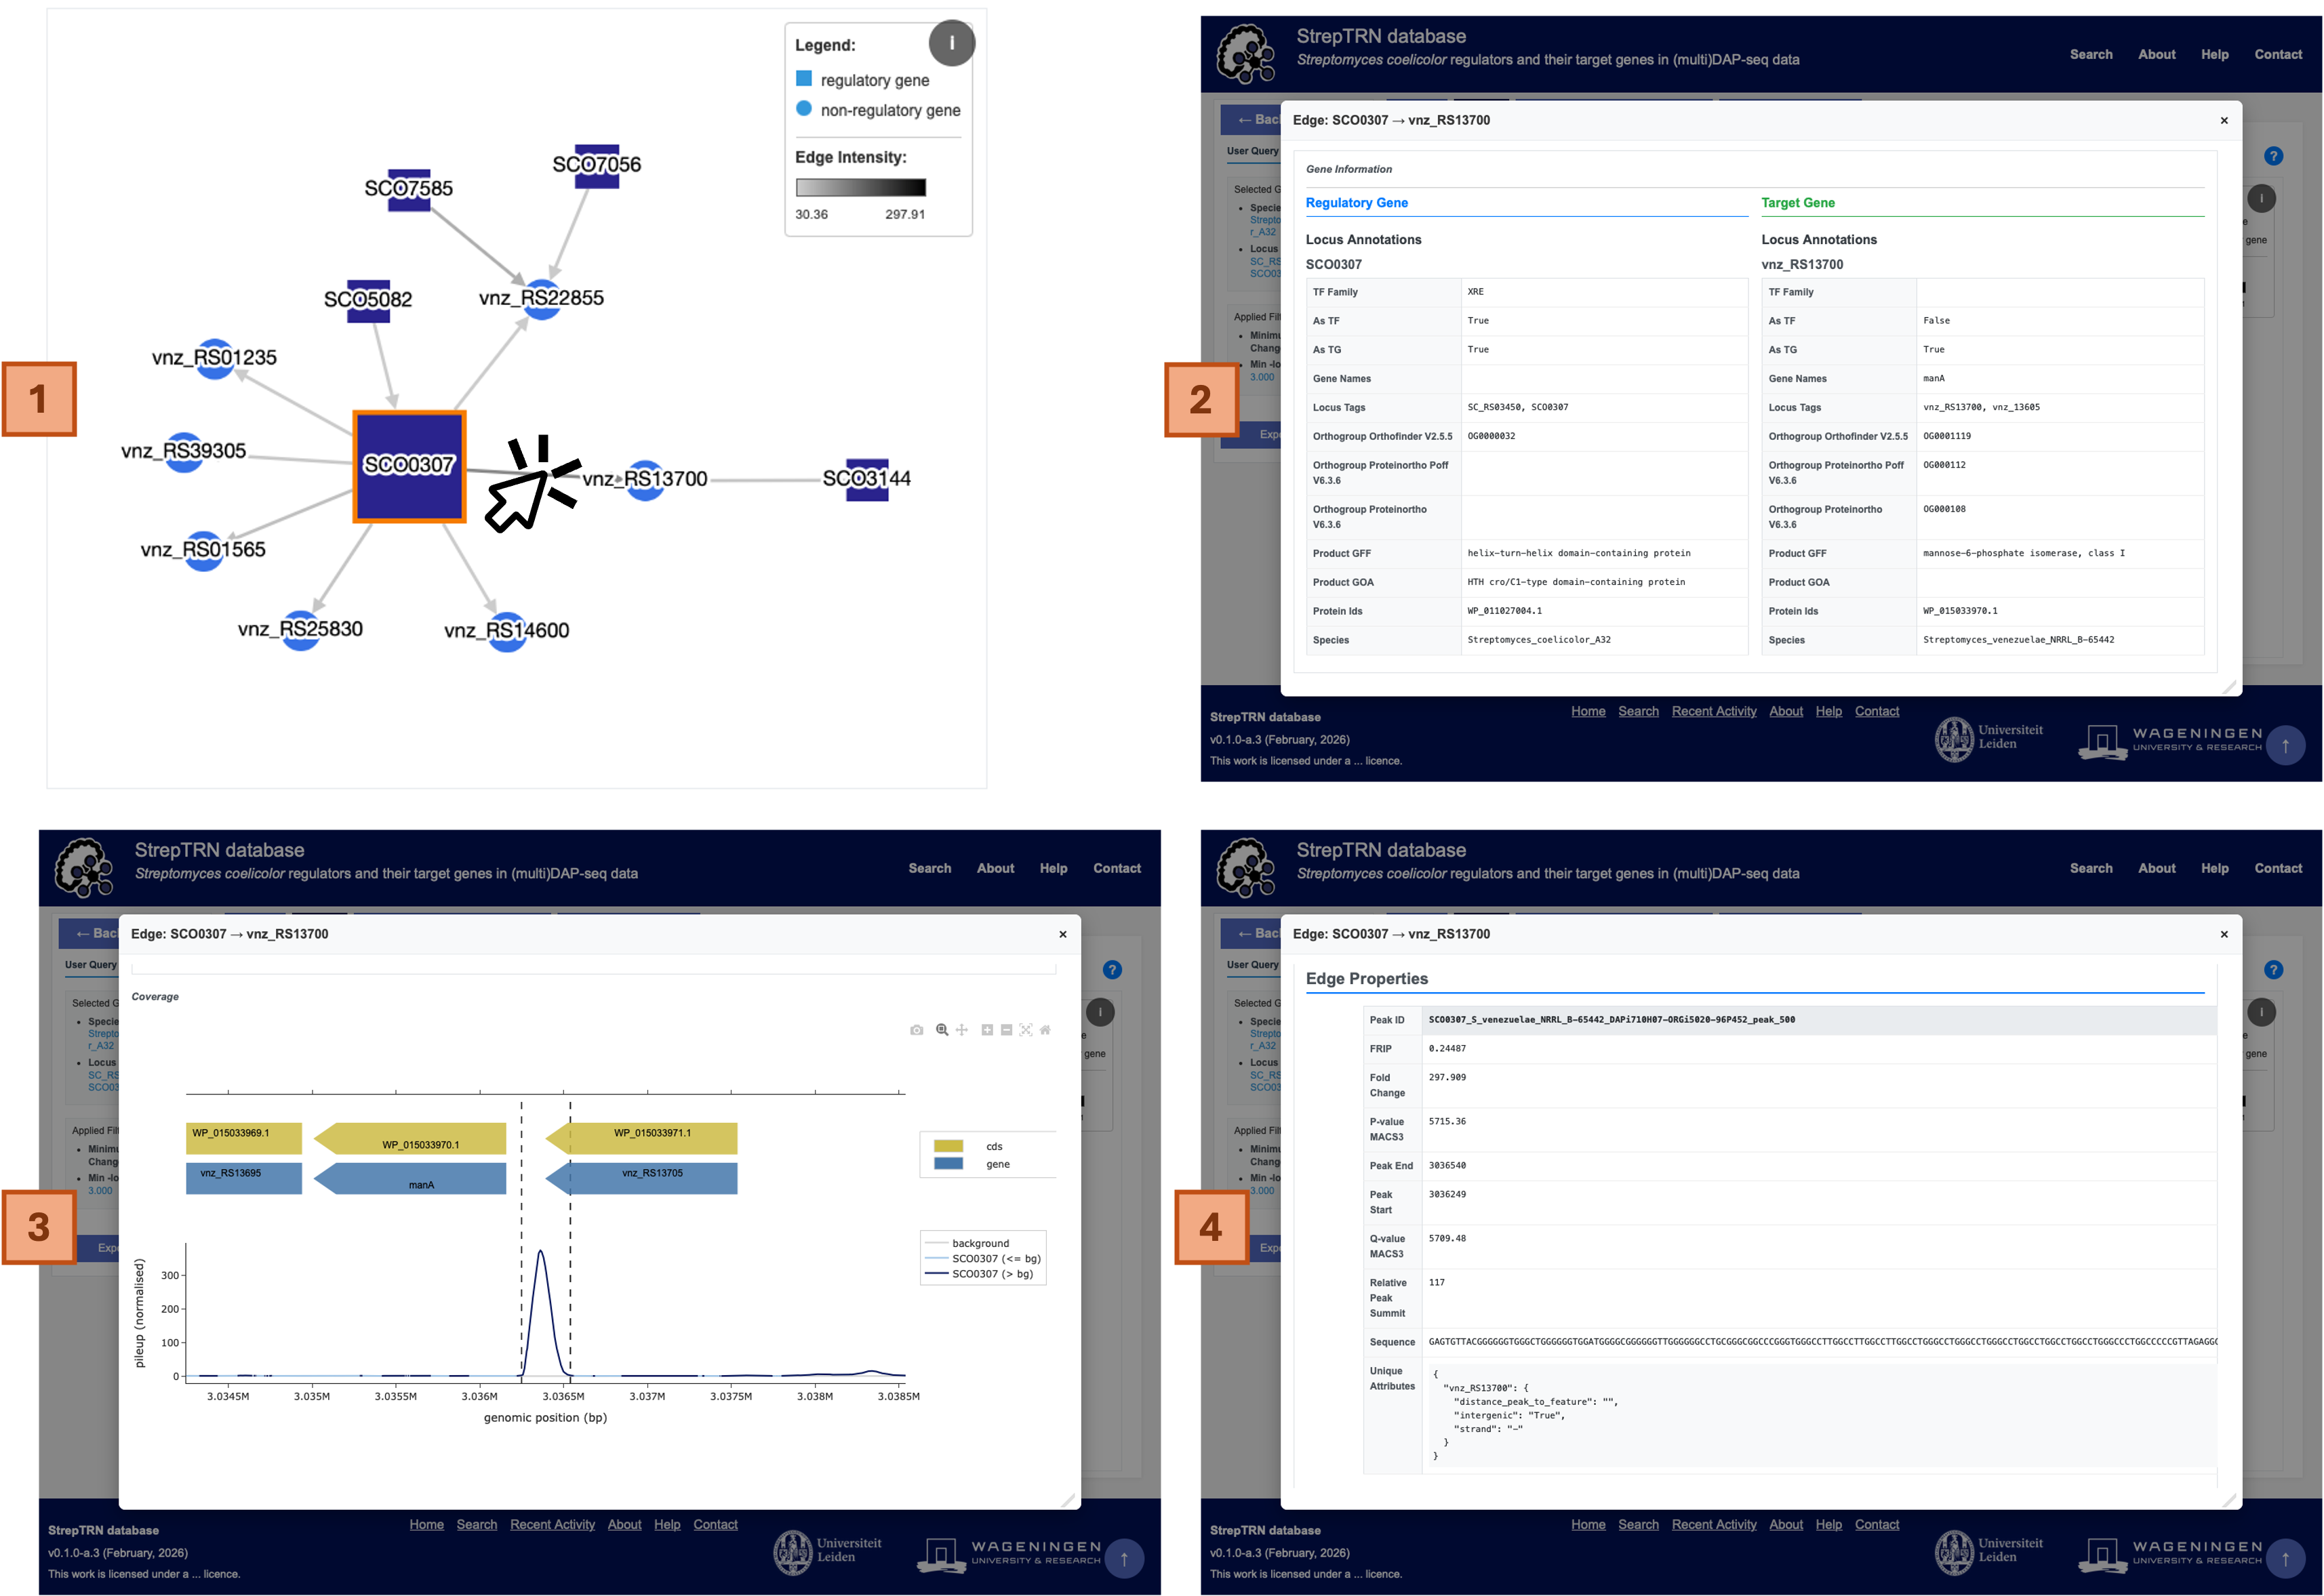
Task: Click the Autoscale icon in Coverage plot toolbar
Action: click(x=1026, y=1030)
